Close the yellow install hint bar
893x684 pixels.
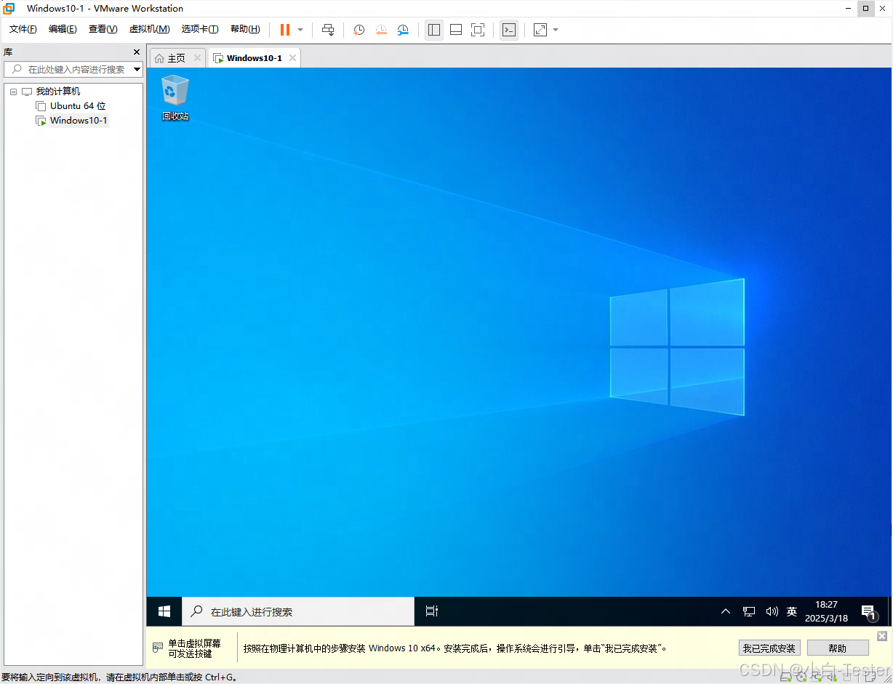882,636
